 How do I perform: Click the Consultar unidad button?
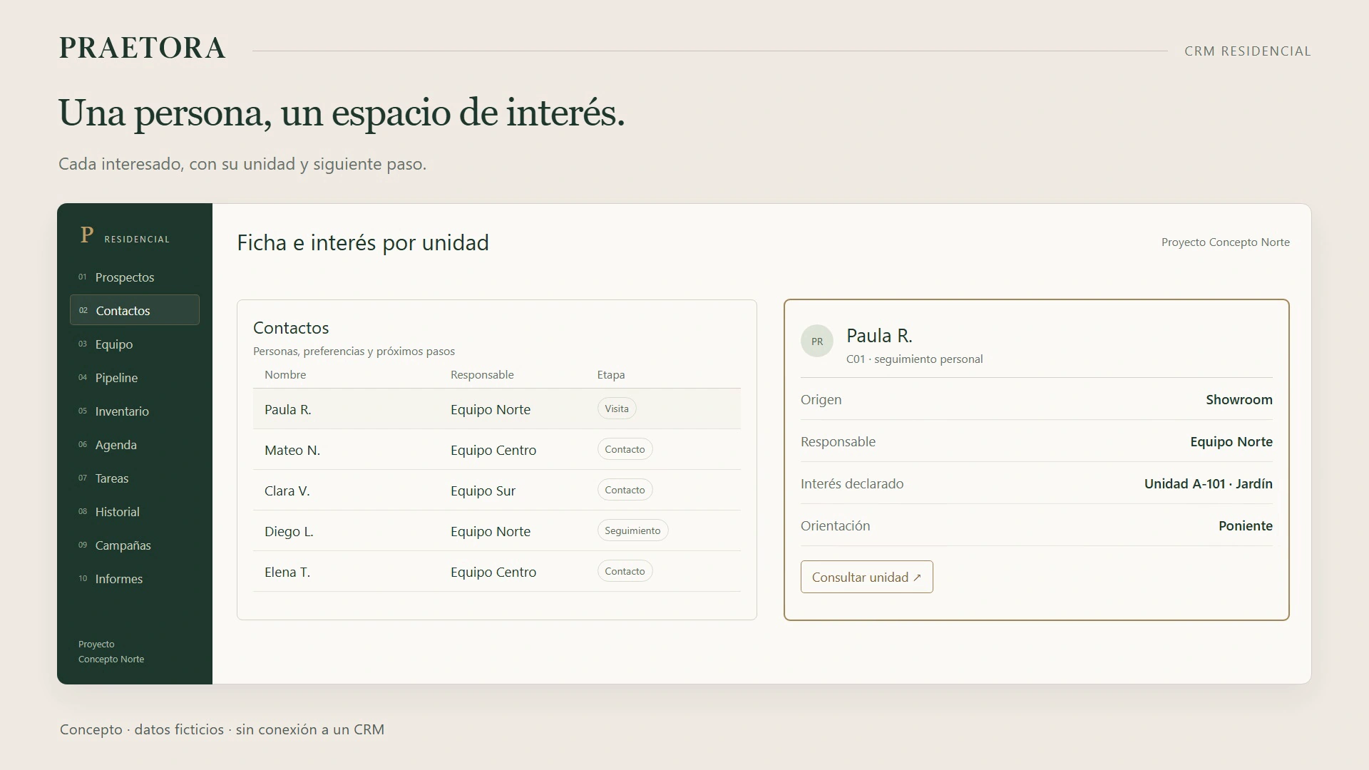point(866,577)
